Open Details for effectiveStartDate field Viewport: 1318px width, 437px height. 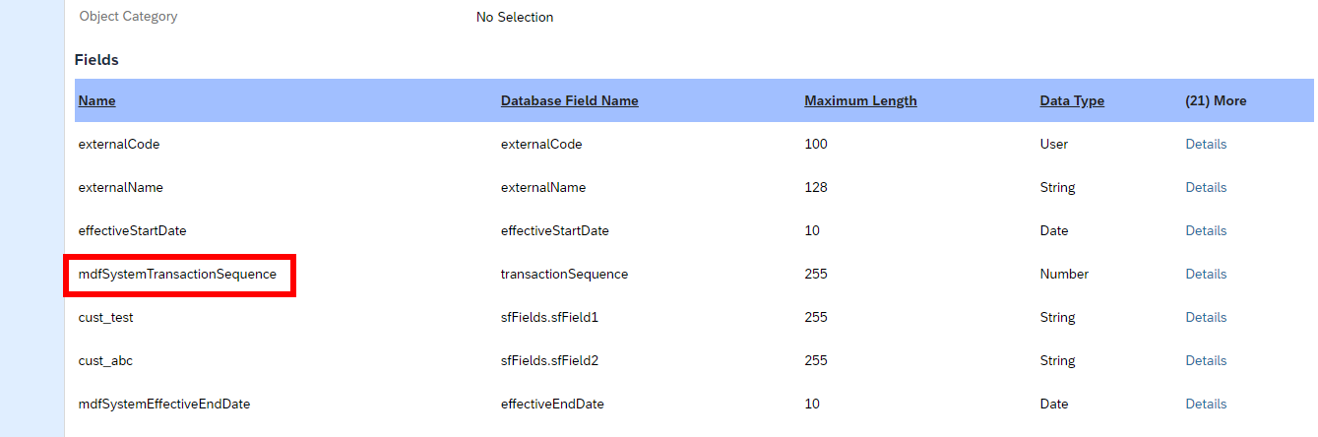[x=1206, y=230]
